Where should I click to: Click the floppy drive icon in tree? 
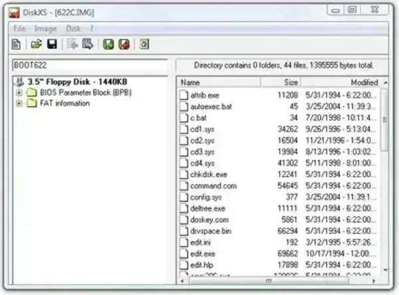[19, 82]
